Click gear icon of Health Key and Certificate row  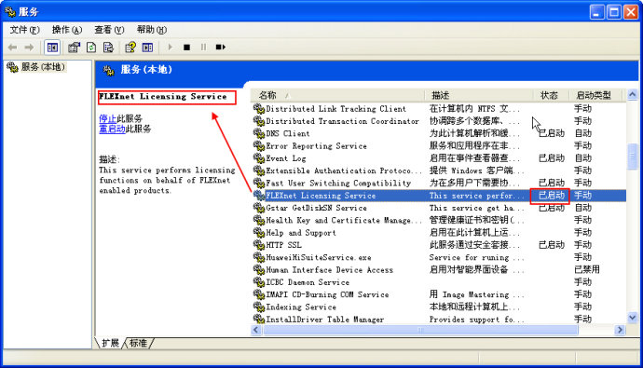[259, 220]
